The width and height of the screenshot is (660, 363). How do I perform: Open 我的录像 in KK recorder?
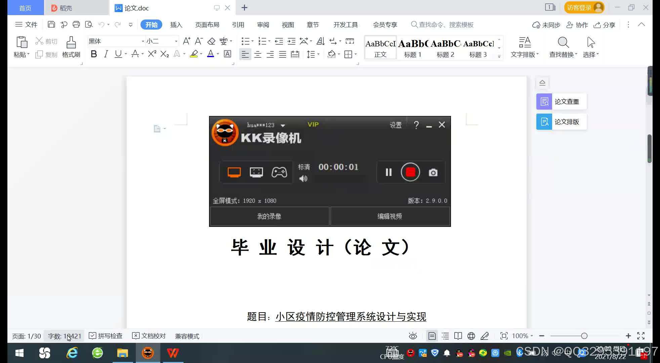(x=269, y=216)
